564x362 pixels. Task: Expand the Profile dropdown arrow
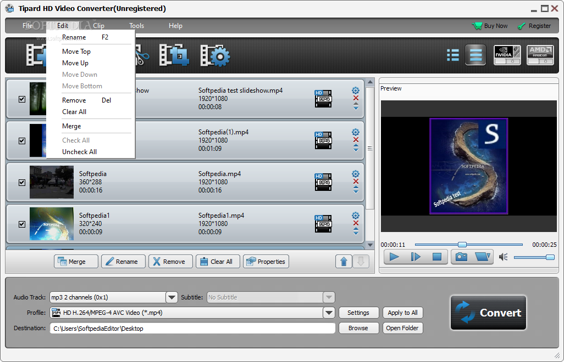point(329,313)
